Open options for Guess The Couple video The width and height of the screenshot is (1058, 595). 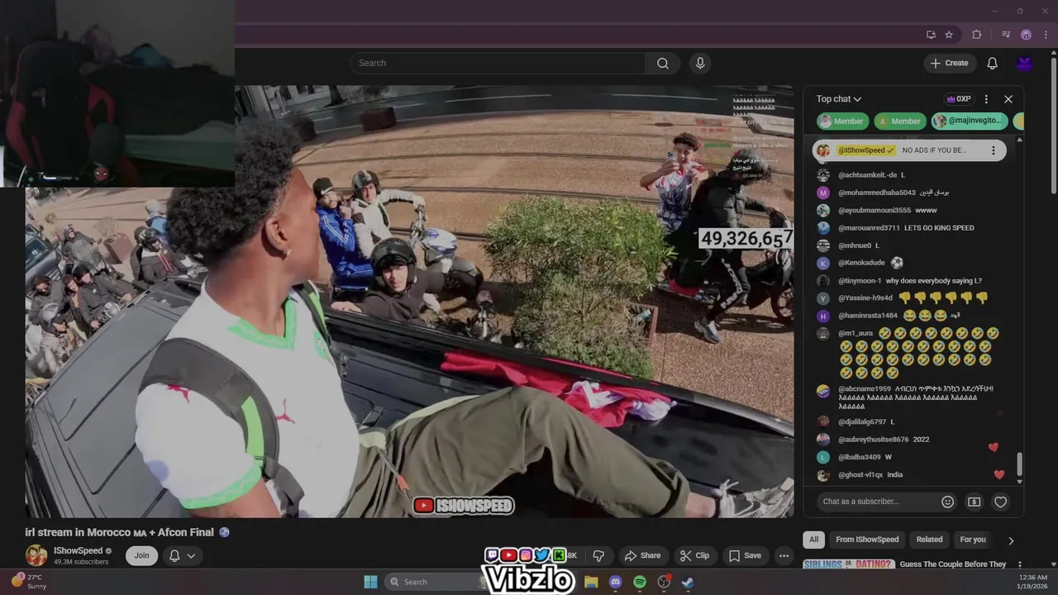pos(1019,565)
